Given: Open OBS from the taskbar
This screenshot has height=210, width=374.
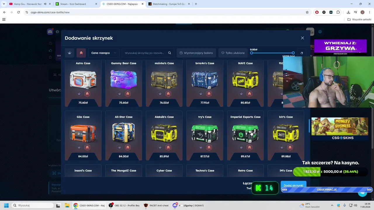Looking at the screenshot, I should (124, 205).
